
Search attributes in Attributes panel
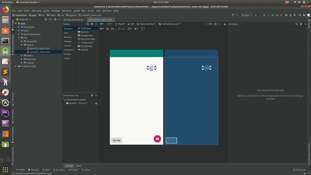[296, 24]
